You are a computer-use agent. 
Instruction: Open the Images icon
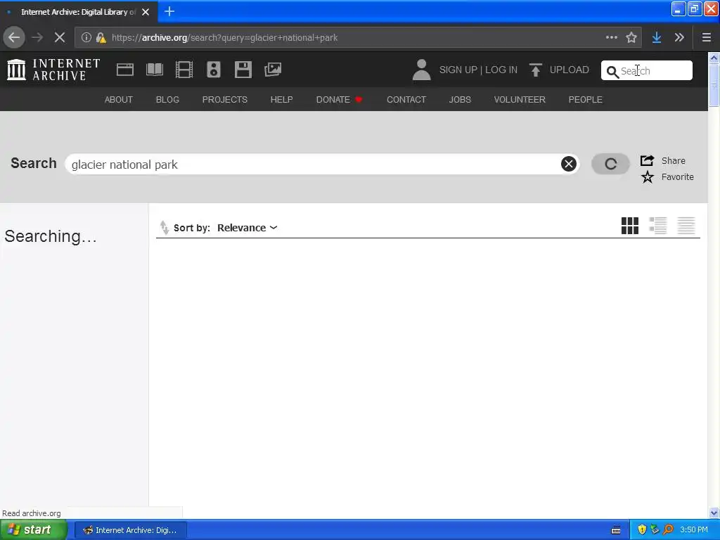pyautogui.click(x=273, y=70)
